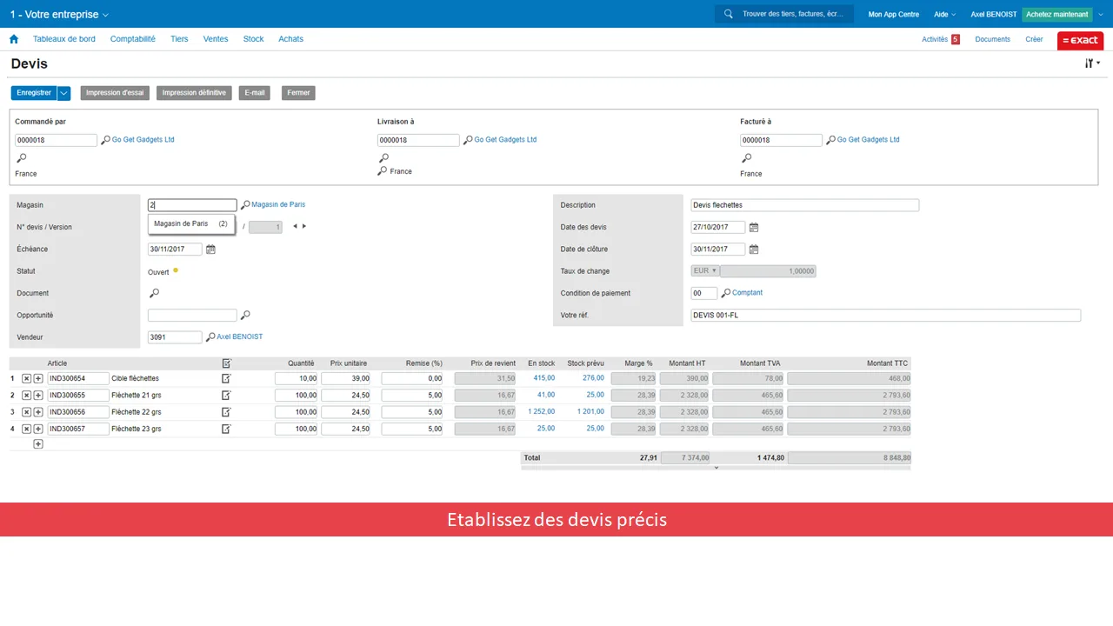Open Axel BENOIST vendeur link

click(240, 337)
